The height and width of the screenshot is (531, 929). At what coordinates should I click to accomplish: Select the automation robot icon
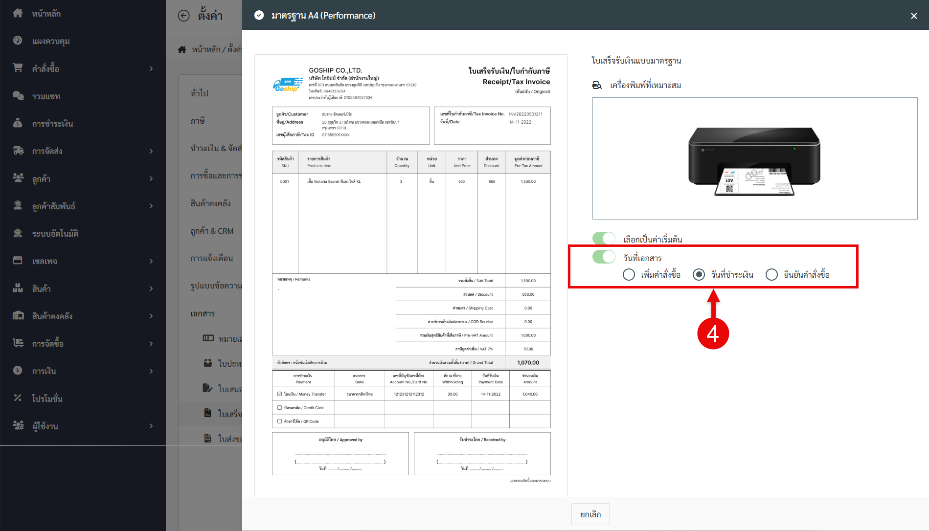click(18, 233)
